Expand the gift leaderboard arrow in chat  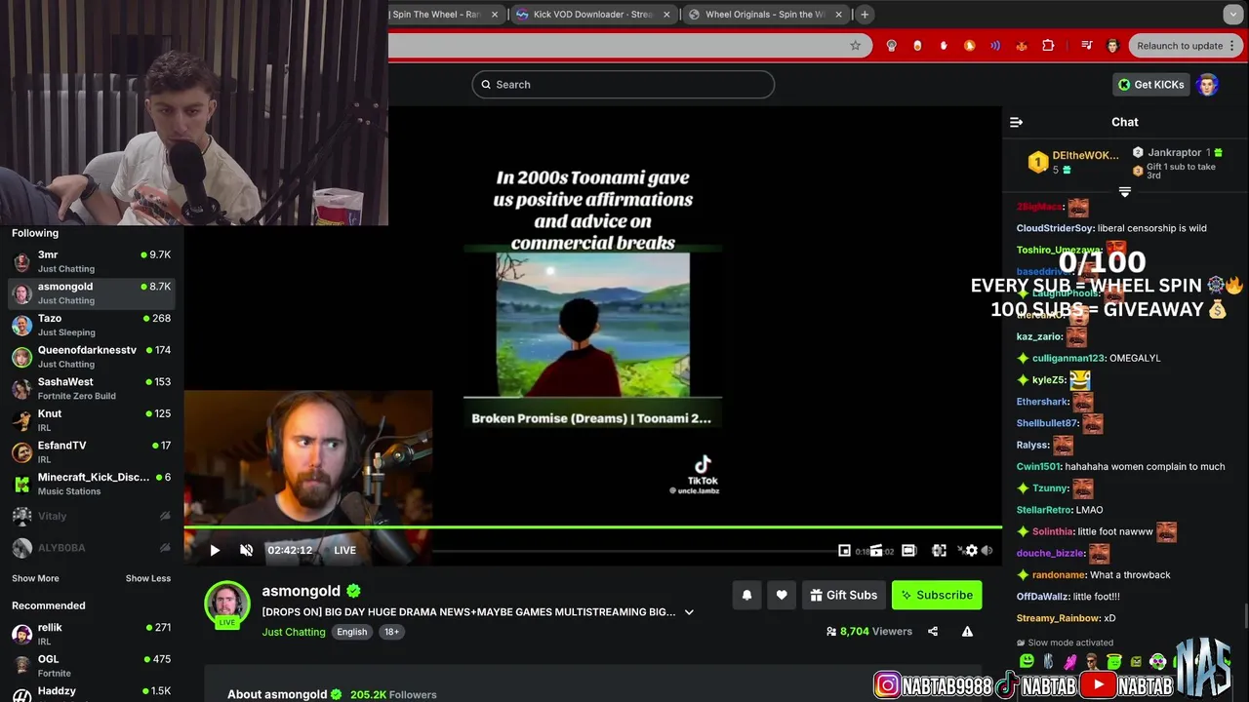click(1125, 192)
